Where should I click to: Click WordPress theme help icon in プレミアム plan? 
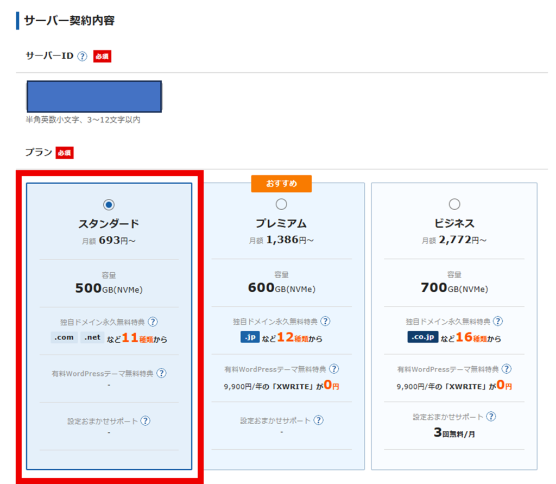(334, 369)
